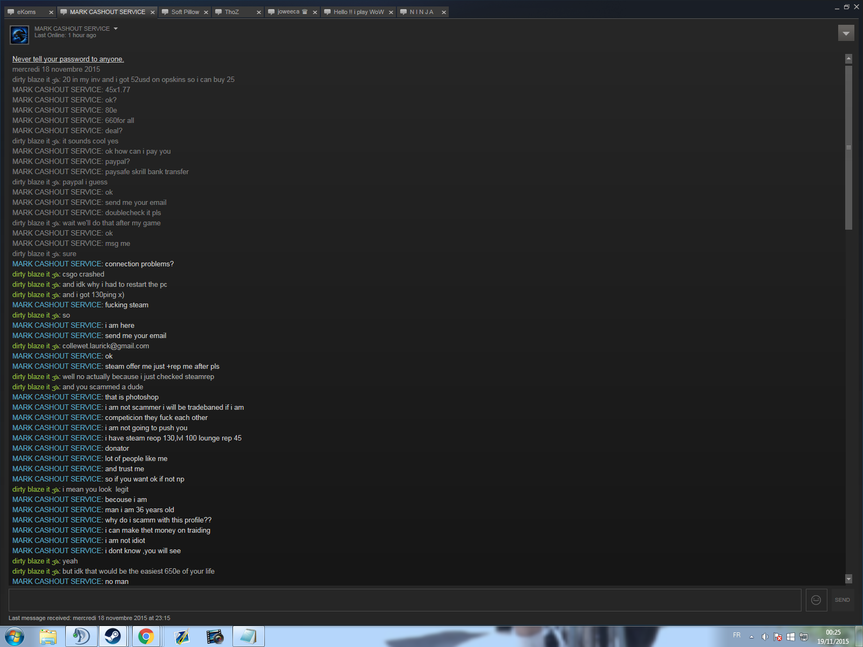The height and width of the screenshot is (647, 863).
Task: Open Windows Explorer folder icon in taskbar
Action: (48, 637)
